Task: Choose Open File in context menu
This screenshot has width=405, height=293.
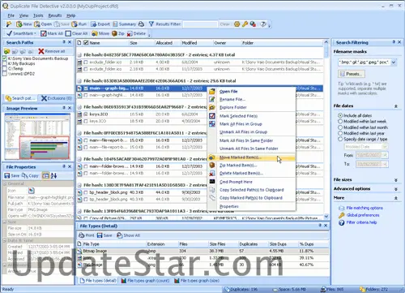Action: 251,92
